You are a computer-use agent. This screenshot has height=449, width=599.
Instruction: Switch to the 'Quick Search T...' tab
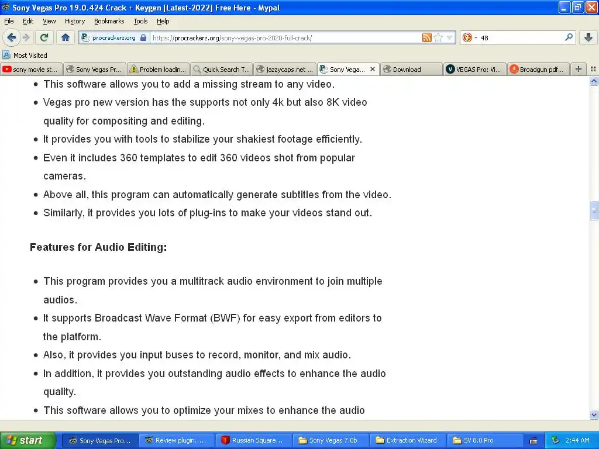[x=221, y=69]
